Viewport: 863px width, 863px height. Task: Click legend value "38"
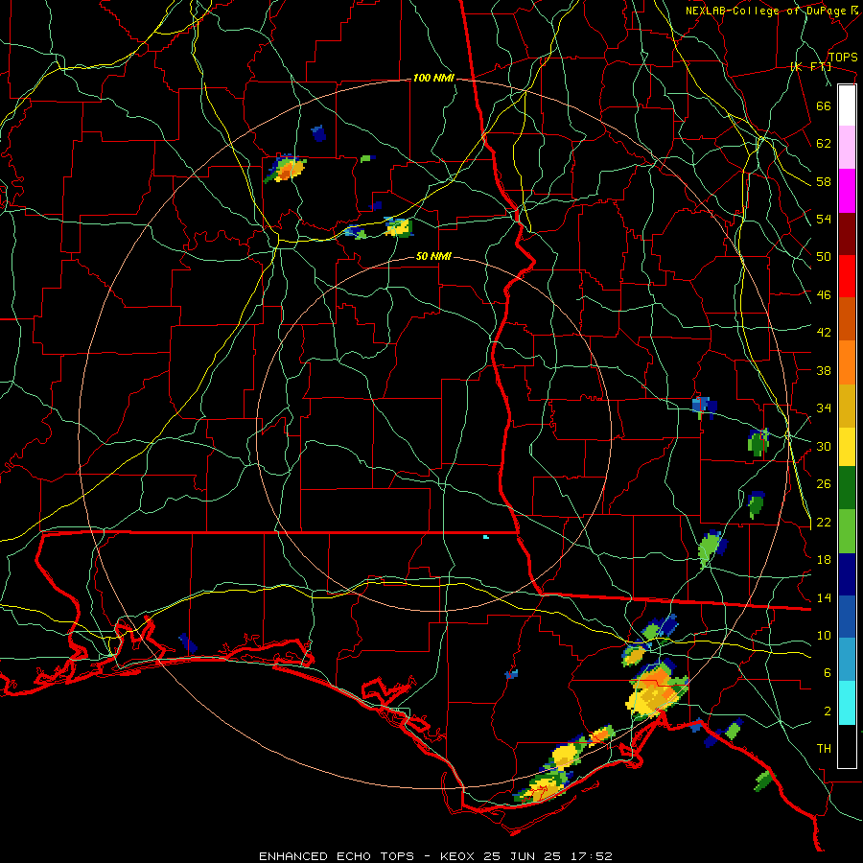pyautogui.click(x=824, y=370)
